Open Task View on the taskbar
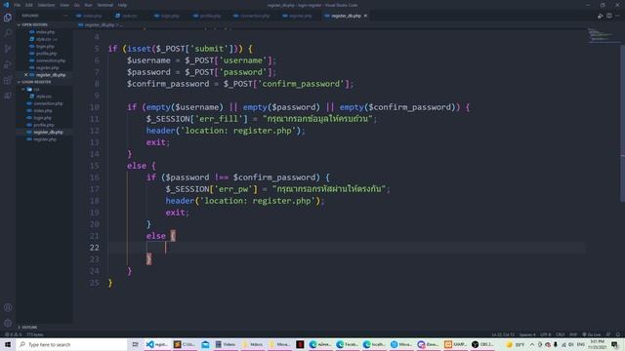Viewport: 625px width, 351px height. click(x=135, y=344)
